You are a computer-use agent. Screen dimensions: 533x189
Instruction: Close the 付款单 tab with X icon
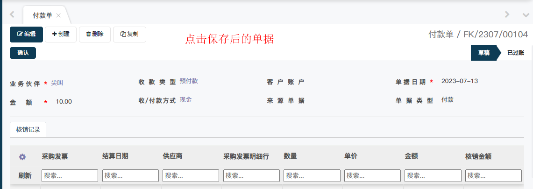(x=58, y=15)
